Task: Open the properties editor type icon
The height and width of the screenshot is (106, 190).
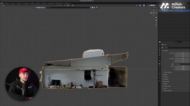Action: [x=160, y=42]
